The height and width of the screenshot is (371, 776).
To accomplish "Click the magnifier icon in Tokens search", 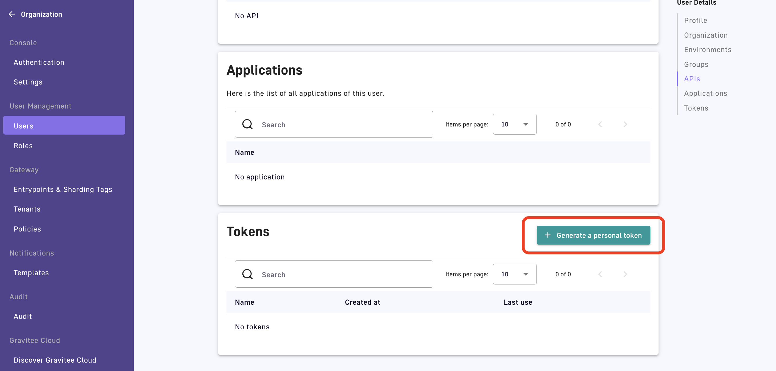I will click(247, 274).
